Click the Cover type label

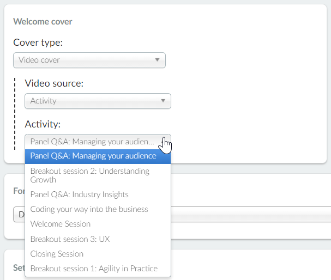38,42
